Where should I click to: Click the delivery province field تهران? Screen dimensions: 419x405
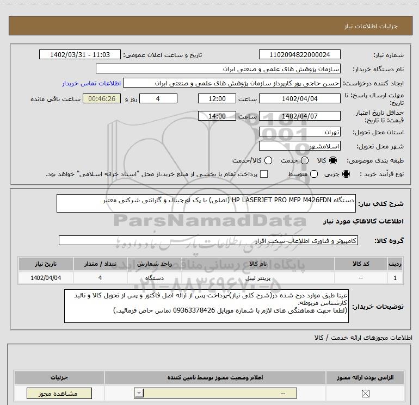click(x=299, y=132)
